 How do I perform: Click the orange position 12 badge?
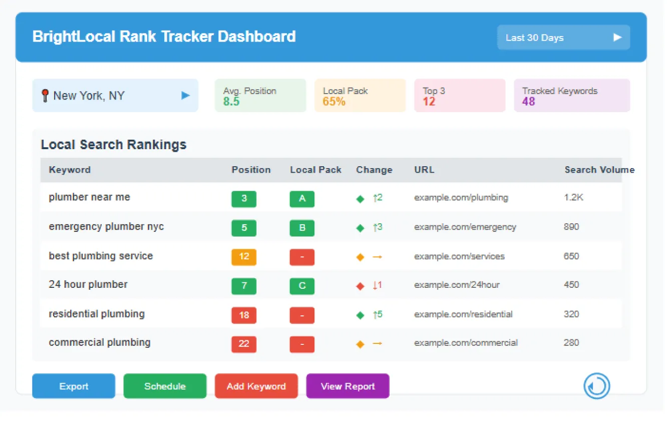(243, 257)
